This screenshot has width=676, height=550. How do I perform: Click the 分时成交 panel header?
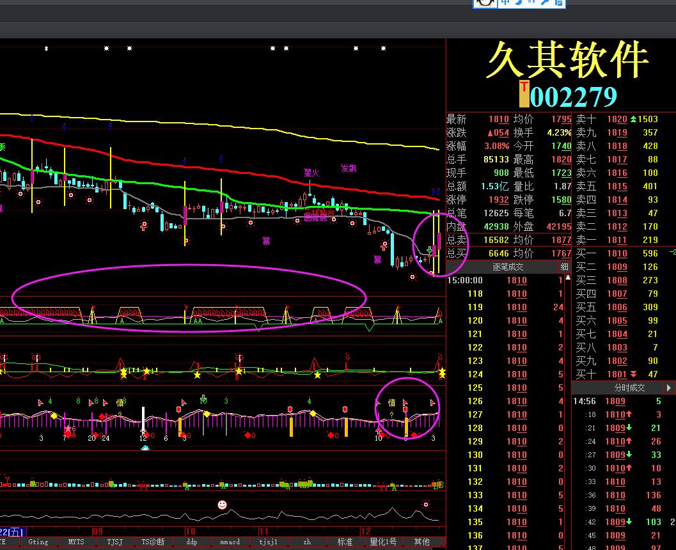point(629,388)
